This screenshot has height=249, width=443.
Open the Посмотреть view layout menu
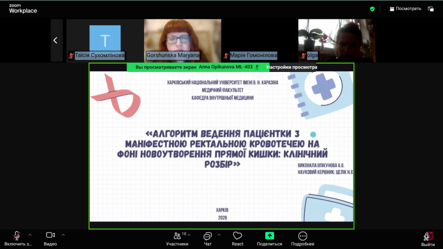[x=405, y=9]
